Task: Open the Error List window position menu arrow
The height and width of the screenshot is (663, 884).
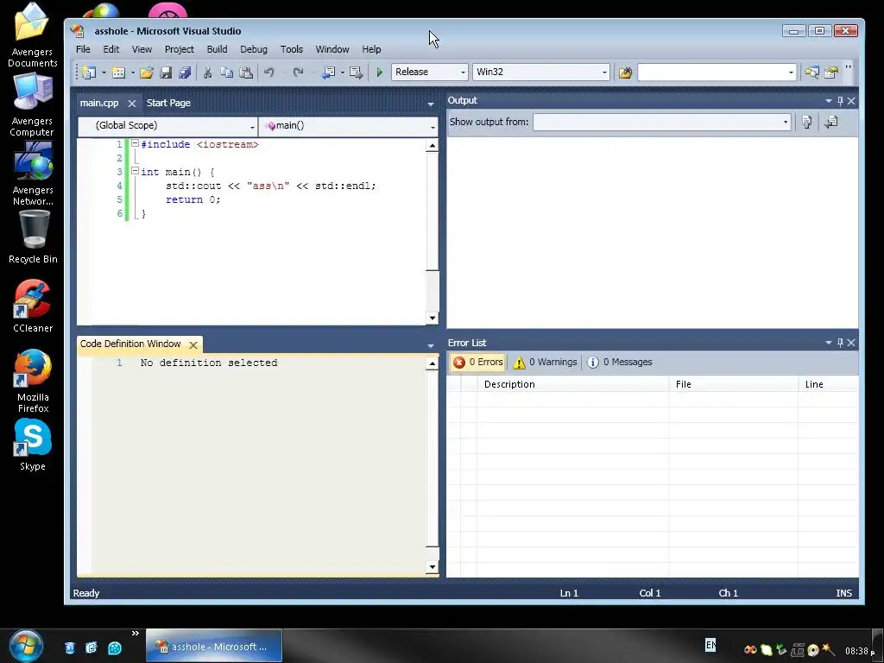Action: [829, 343]
